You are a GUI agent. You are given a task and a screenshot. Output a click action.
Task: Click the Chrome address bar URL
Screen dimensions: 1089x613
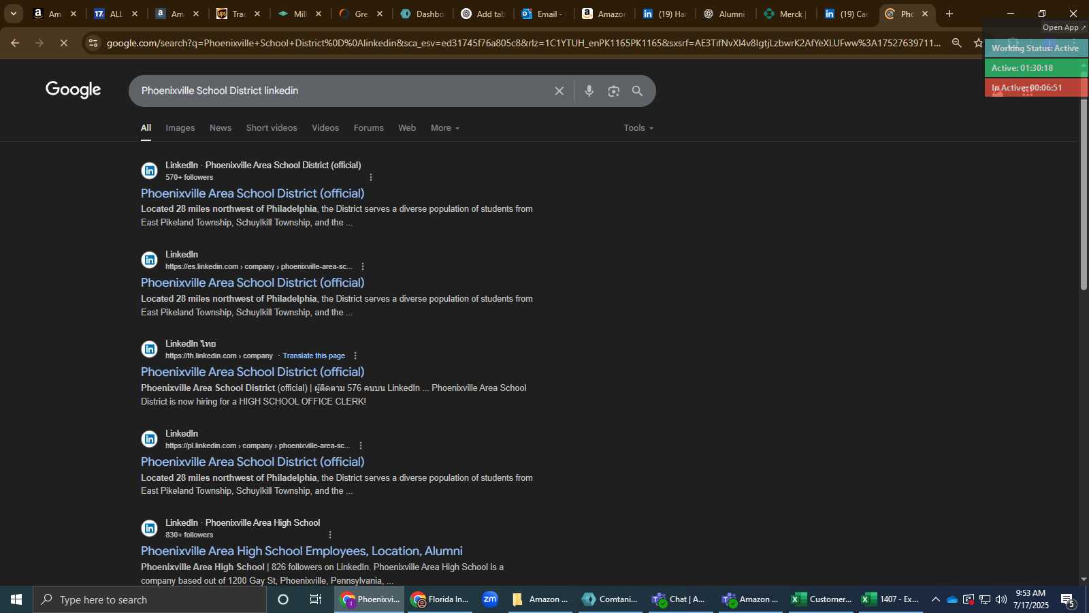(x=524, y=43)
